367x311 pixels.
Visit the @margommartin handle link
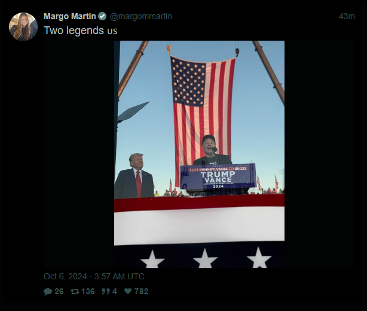click(140, 16)
